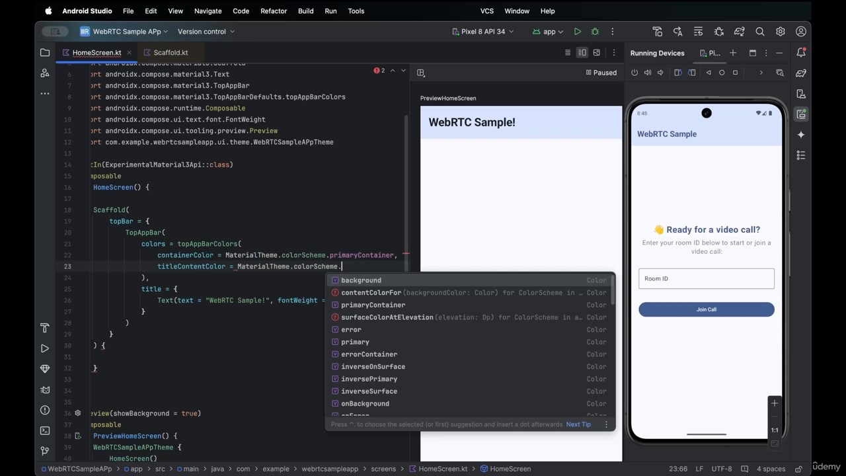Open the Gemini sparkle tool window
This screenshot has height=476, width=846.
801,135
